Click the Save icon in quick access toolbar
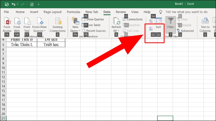This screenshot has height=121, width=216. pyautogui.click(x=7, y=4)
